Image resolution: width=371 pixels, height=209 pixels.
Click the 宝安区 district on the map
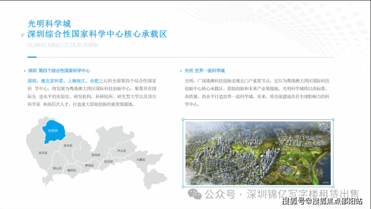43,152
